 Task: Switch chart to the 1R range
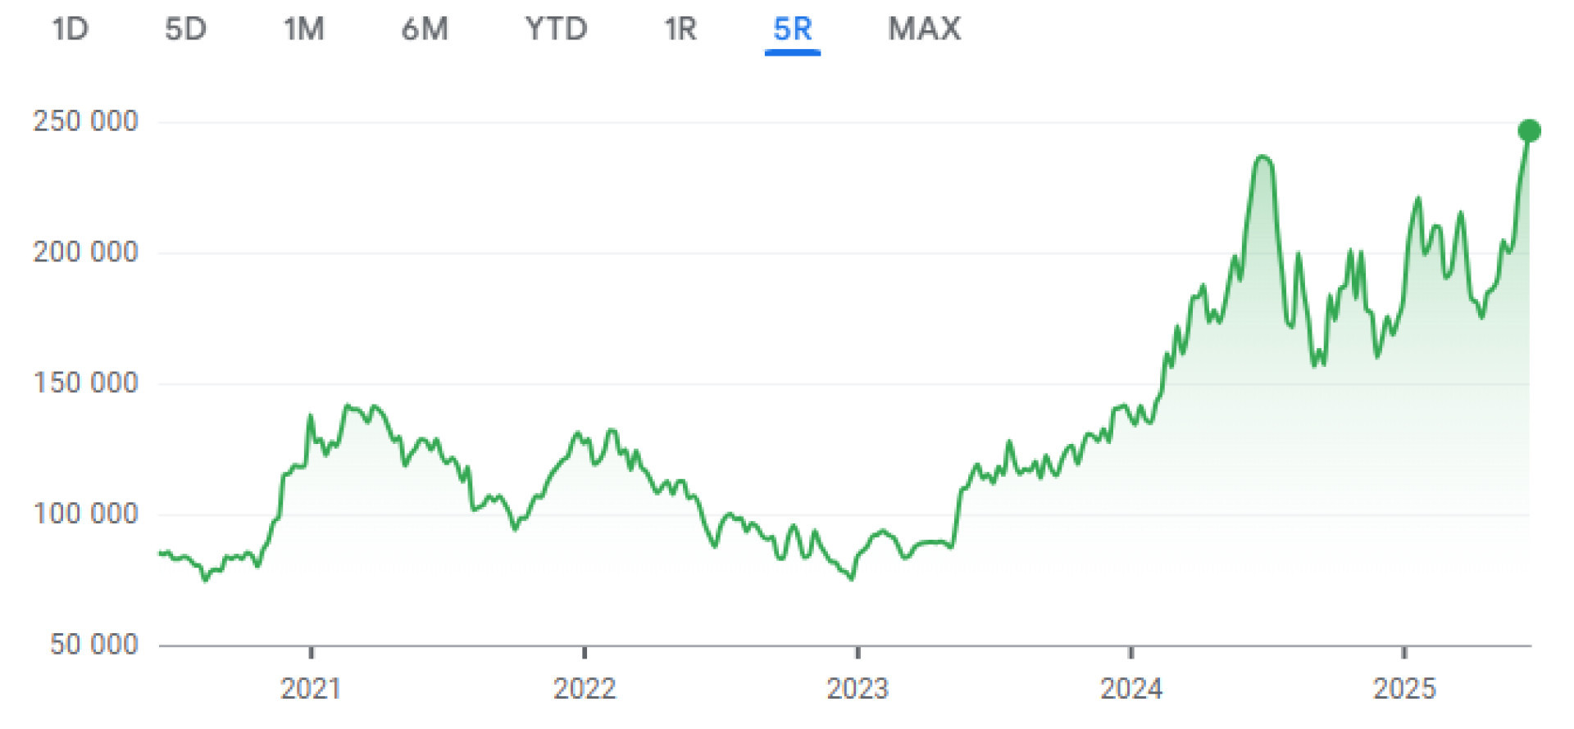pyautogui.click(x=680, y=29)
